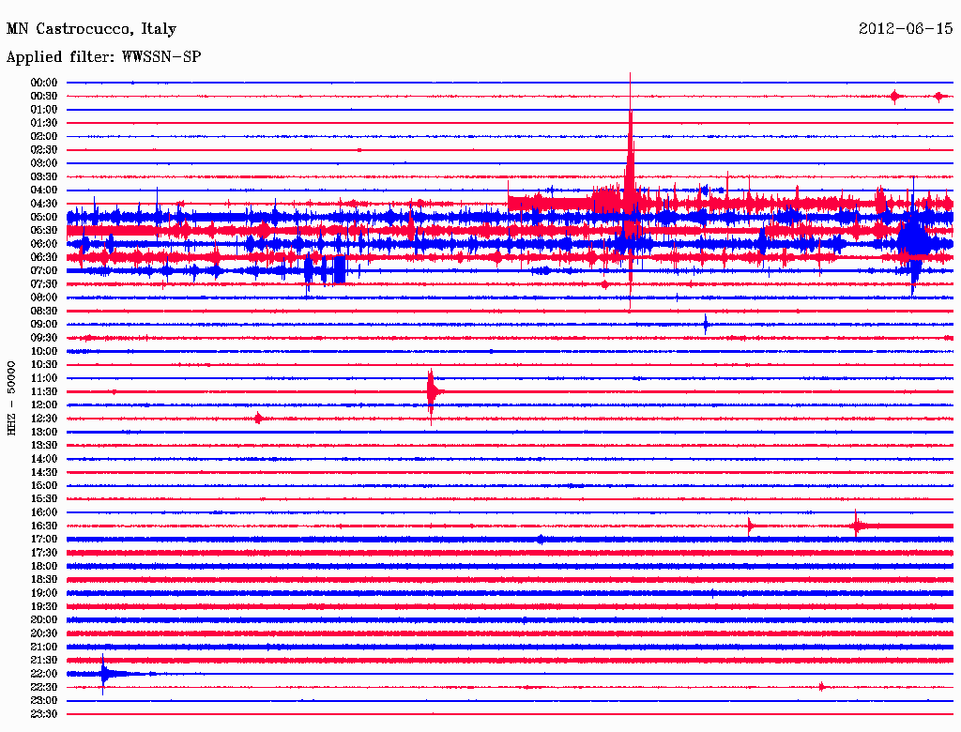Click the blue blip on the 17:00 trace
The image size is (961, 732).
541,540
